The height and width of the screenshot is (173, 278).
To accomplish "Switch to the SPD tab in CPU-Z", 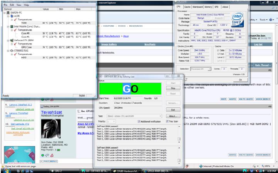I will coord(217,7).
